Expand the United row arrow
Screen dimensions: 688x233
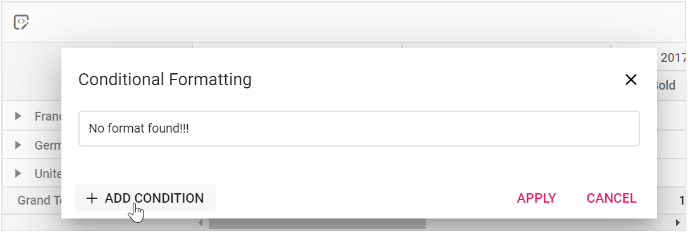18,174
